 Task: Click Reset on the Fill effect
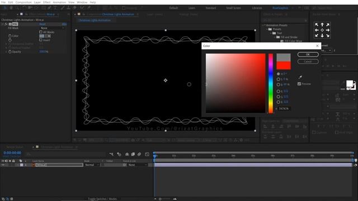pos(43,24)
